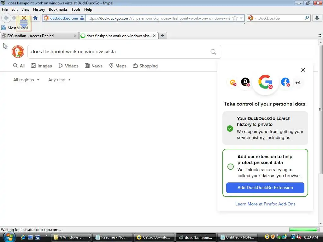Bookmark this page with the star icon
This screenshot has width=323, height=242.
[x=235, y=18]
